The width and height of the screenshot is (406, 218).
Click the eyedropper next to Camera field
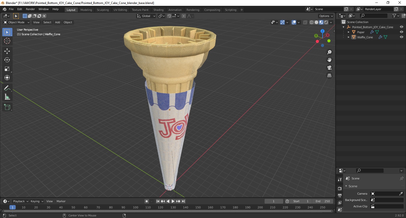point(401,194)
